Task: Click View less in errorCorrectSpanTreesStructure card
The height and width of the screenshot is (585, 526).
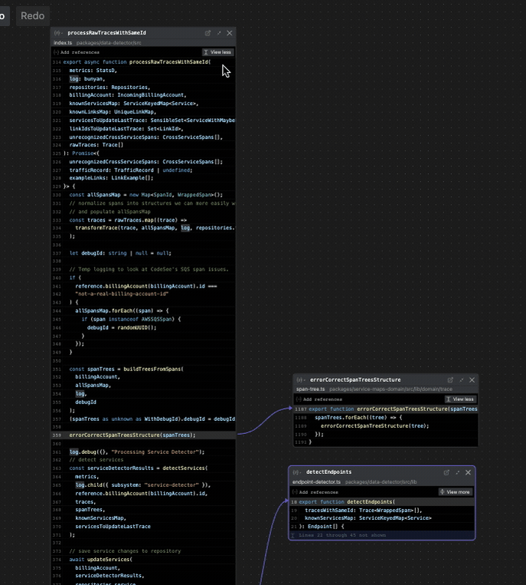Action: click(x=460, y=399)
